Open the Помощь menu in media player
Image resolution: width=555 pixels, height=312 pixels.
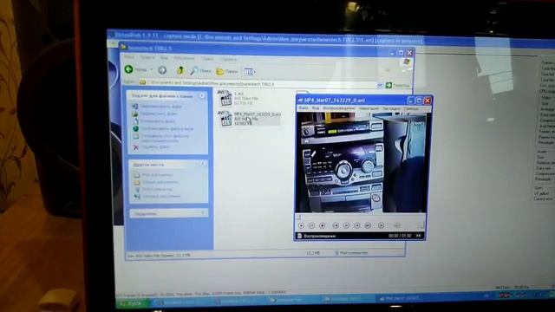pos(411,108)
